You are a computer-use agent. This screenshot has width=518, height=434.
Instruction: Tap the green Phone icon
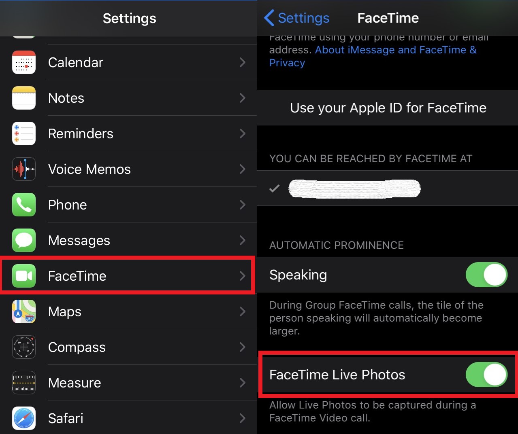24,205
